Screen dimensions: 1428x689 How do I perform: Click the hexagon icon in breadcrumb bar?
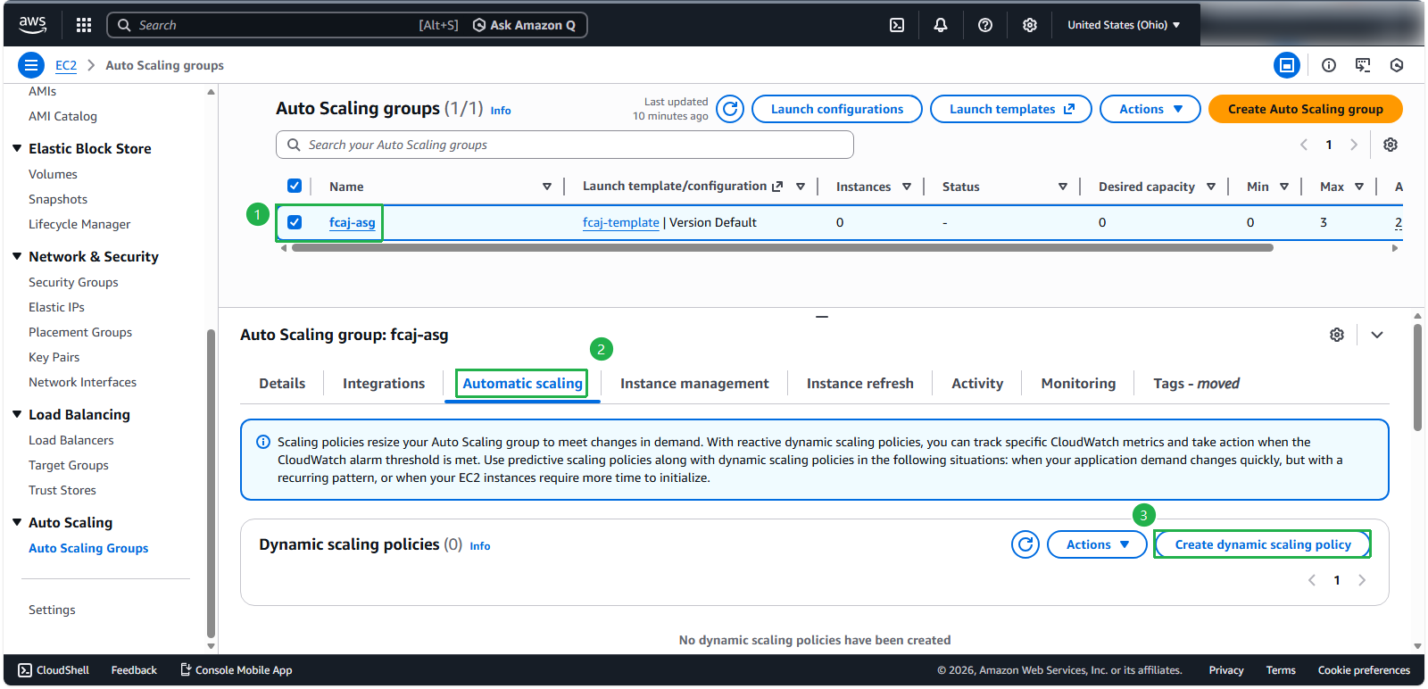tap(1397, 65)
